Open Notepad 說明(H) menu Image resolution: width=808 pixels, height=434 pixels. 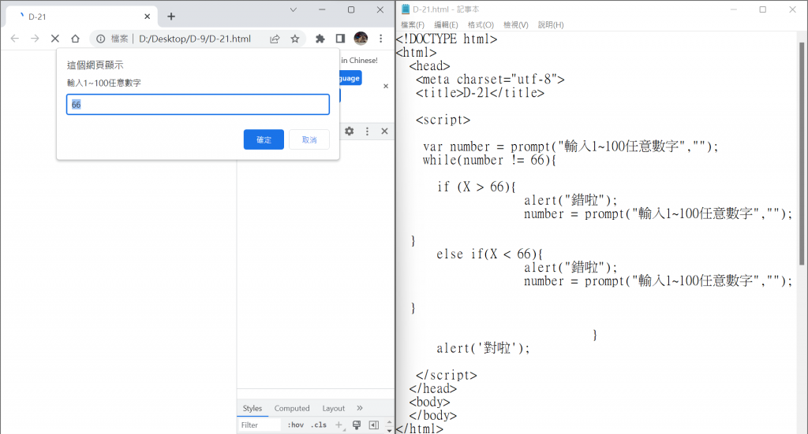pos(550,24)
